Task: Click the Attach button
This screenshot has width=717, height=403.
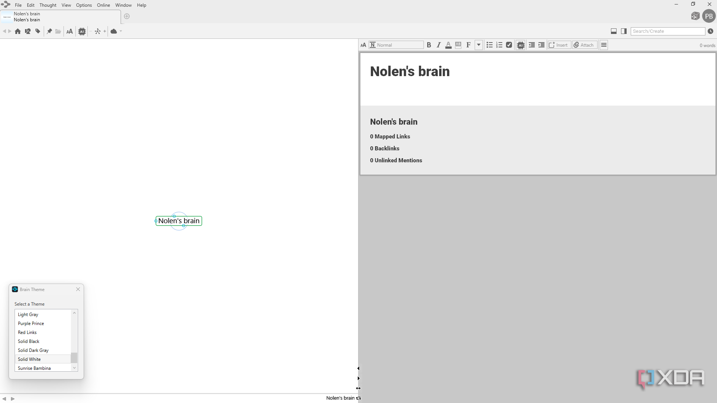Action: pyautogui.click(x=584, y=45)
